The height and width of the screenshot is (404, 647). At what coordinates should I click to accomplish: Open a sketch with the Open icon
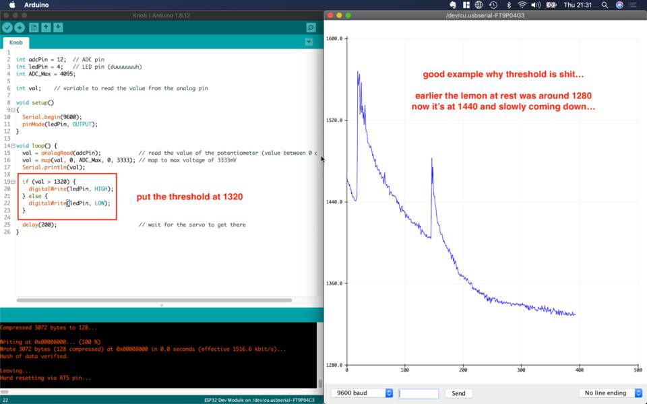tap(46, 28)
